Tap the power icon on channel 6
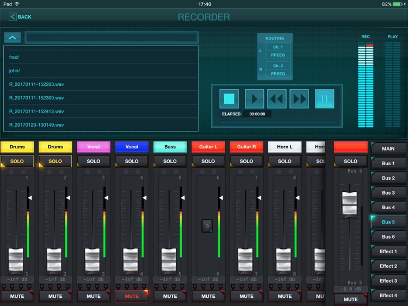Viewport: 408px width, 306px height. coord(207,226)
